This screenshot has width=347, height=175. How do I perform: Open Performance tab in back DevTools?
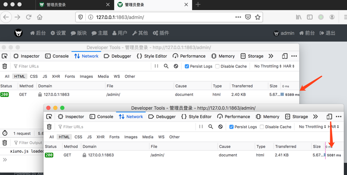pyautogui.click(x=189, y=56)
